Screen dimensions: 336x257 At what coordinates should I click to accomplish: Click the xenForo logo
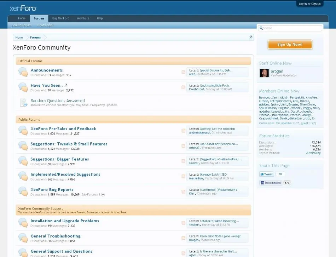(23, 8)
